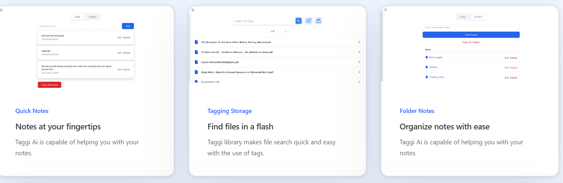Image resolution: width=563 pixels, height=183 pixels.
Task: Edit the Motivational mousepad note
Action: [x=120, y=38]
